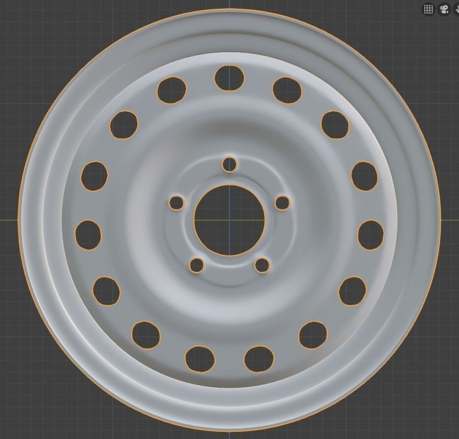Click the partially visible zoom arrow icon
The height and width of the screenshot is (439, 459).
pos(457,9)
